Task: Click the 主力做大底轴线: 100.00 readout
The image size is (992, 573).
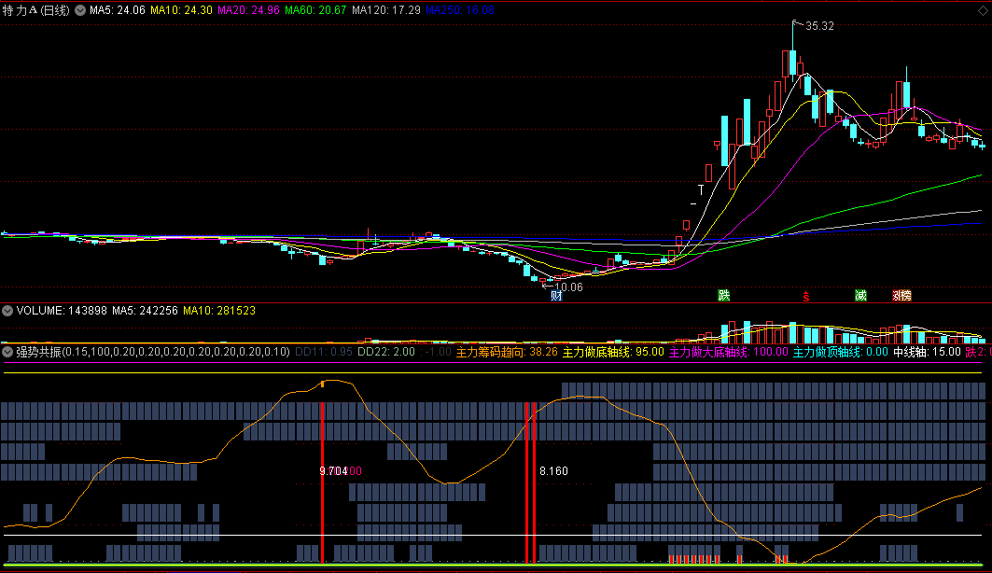Action: [729, 352]
